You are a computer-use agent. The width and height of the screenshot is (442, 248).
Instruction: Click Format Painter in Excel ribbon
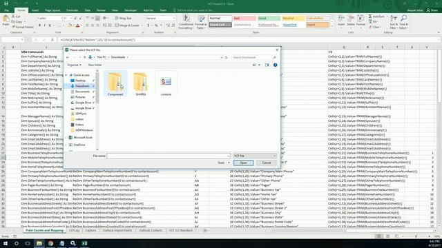coord(23,27)
